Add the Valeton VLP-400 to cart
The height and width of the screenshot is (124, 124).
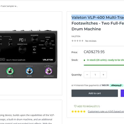click(x=95, y=93)
